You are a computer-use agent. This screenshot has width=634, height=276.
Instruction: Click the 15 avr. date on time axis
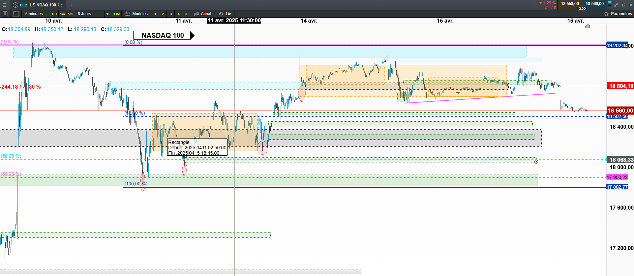[x=445, y=21]
